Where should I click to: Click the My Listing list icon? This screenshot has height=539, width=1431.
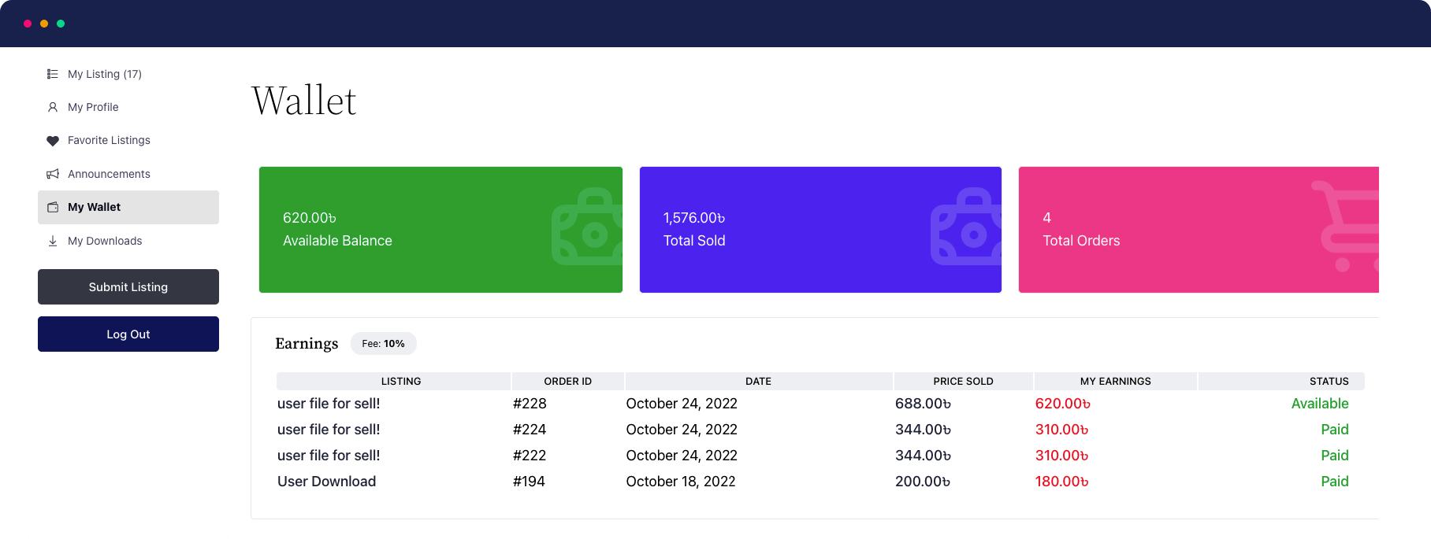pos(53,74)
